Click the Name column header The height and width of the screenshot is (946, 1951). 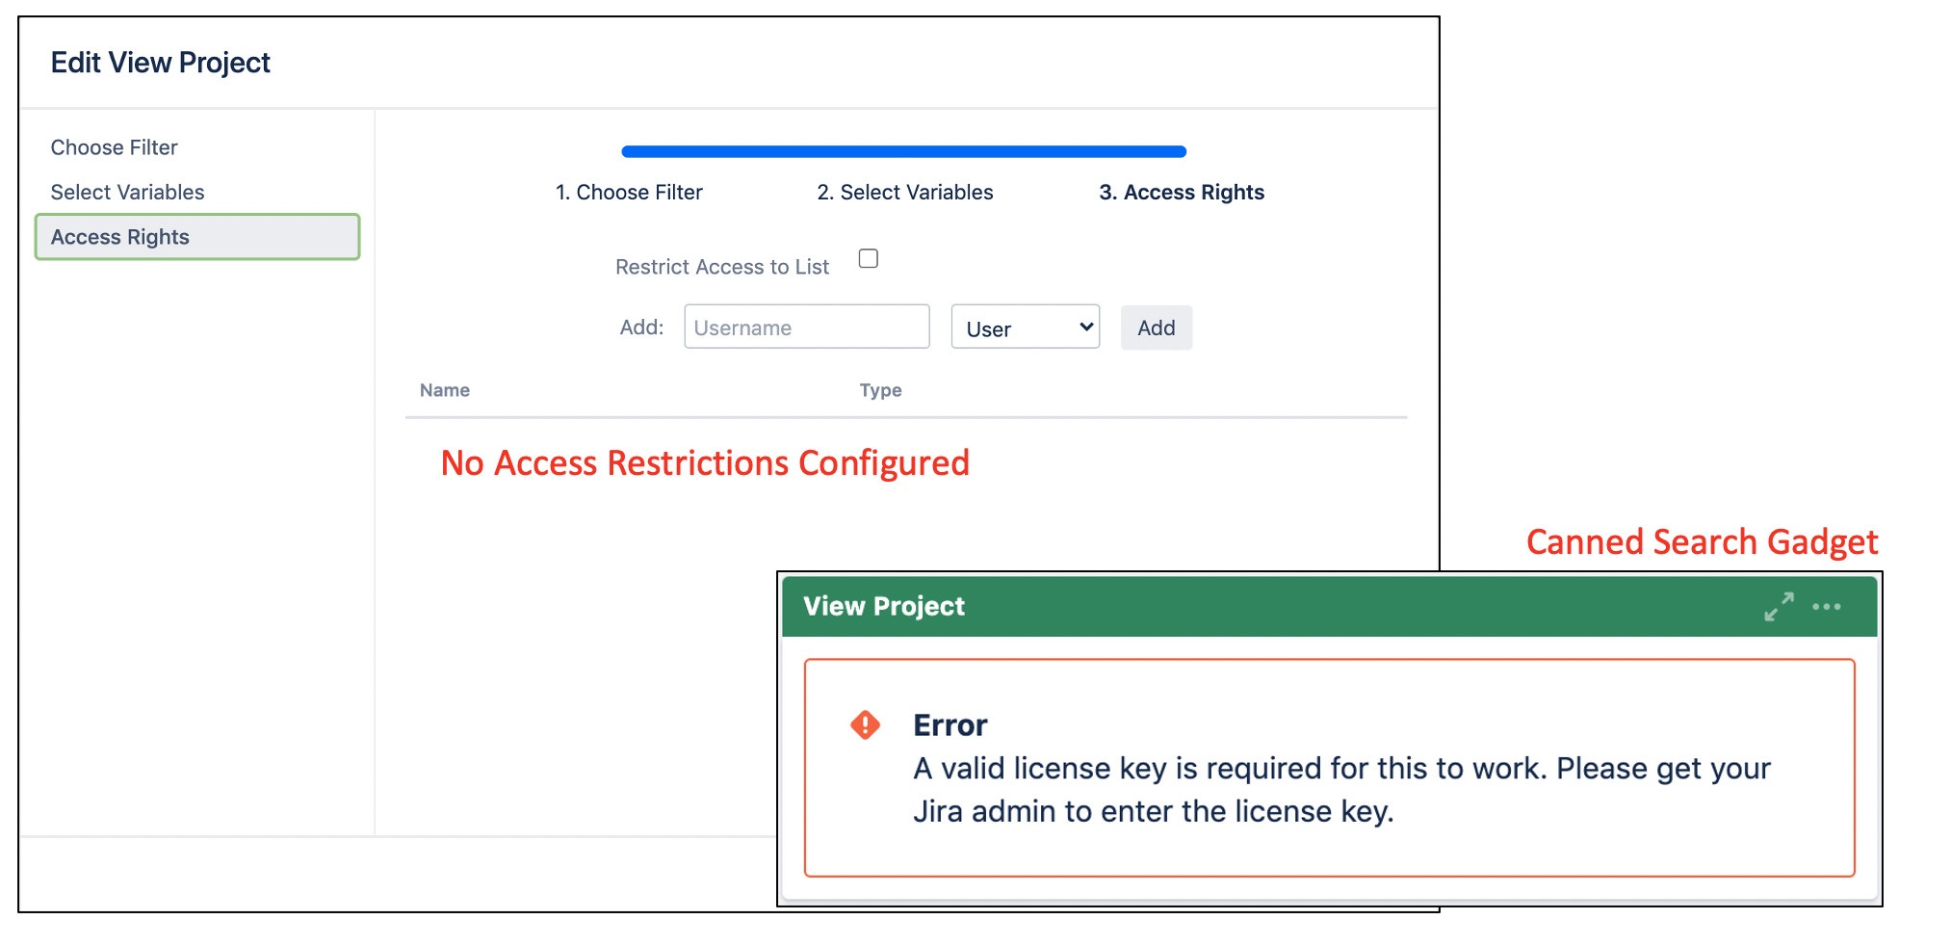pyautogui.click(x=444, y=390)
